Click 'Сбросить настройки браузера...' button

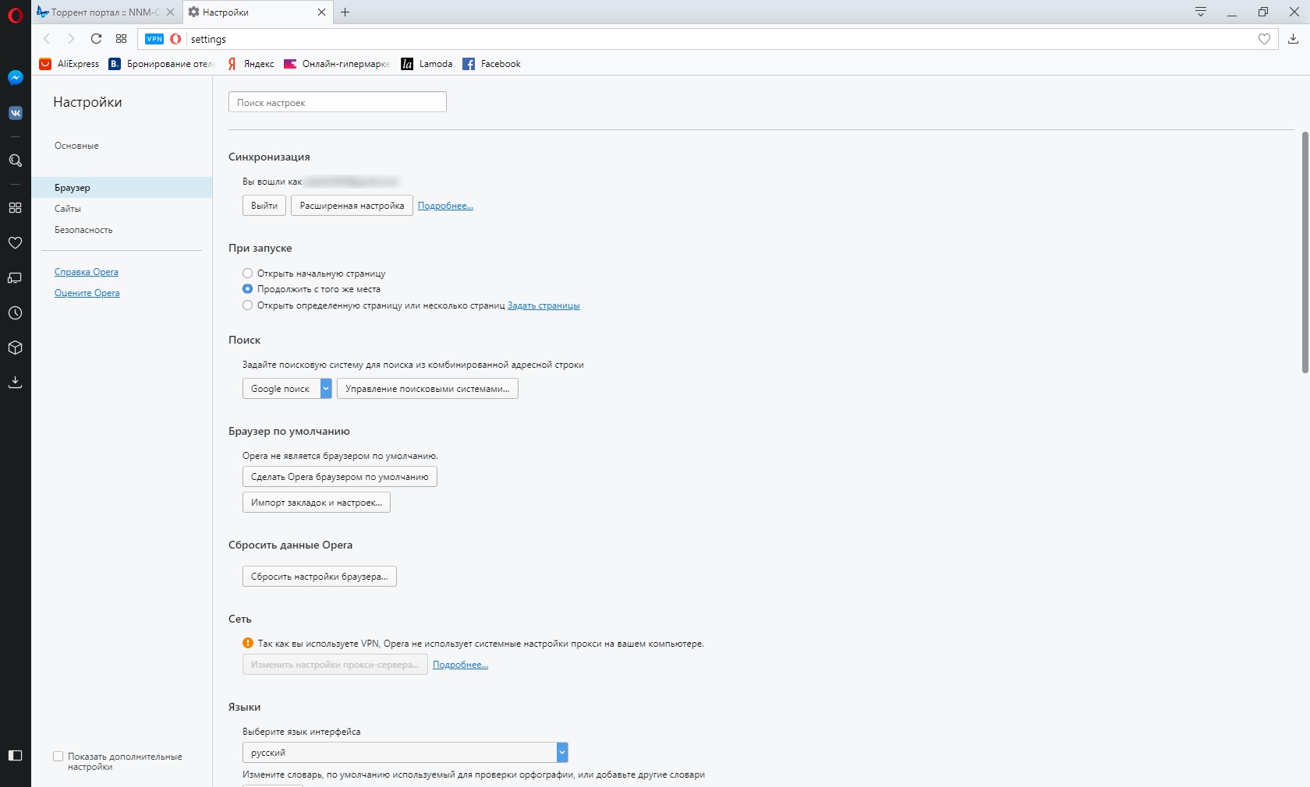[x=319, y=577]
